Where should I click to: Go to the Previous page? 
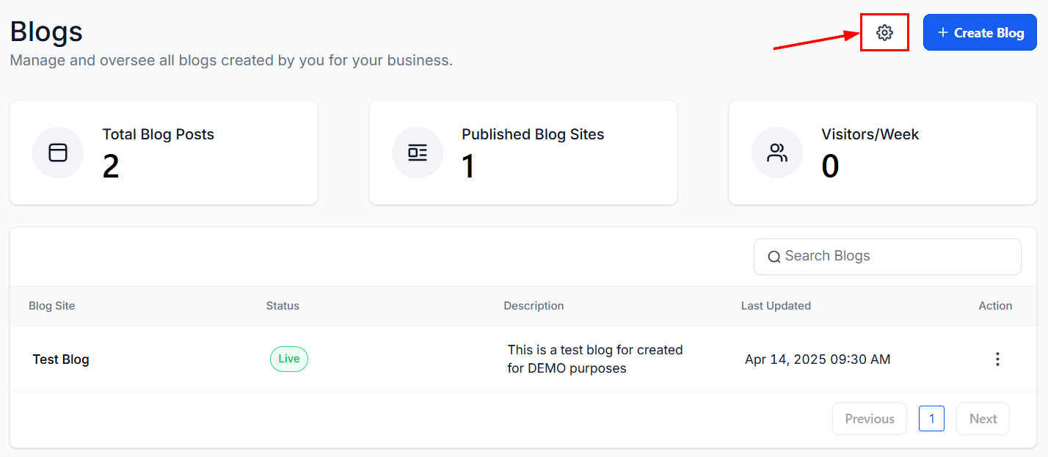(x=870, y=419)
